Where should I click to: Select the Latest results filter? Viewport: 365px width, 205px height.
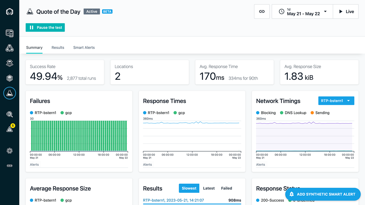[209, 188]
